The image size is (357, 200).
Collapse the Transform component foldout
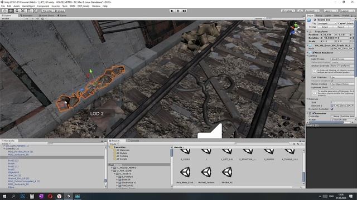(x=308, y=32)
